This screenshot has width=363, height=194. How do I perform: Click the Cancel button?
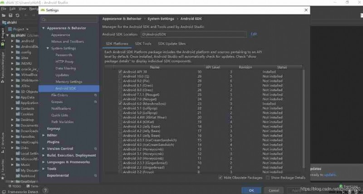(x=274, y=190)
